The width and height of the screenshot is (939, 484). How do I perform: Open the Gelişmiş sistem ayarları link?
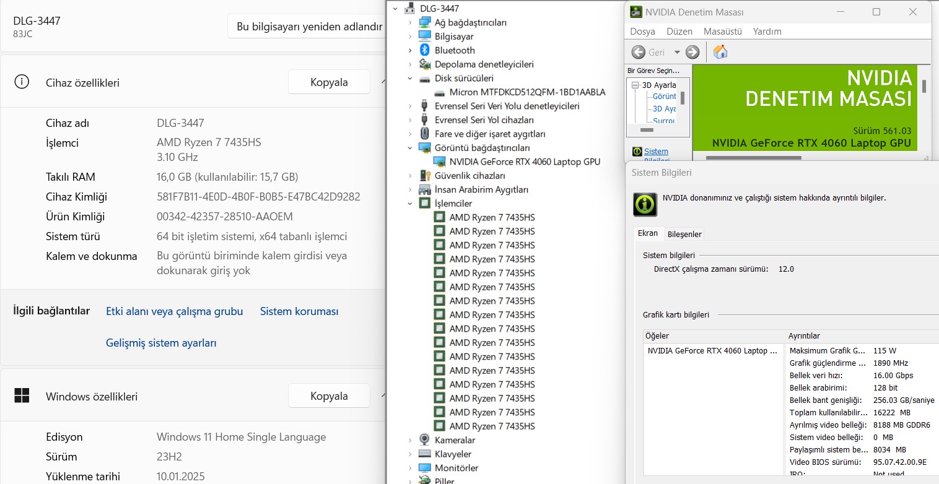click(161, 343)
